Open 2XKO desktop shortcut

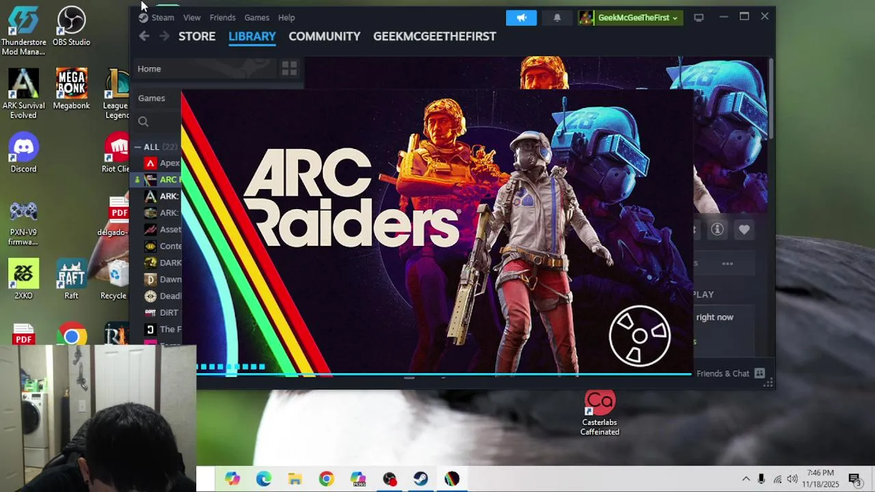(x=23, y=280)
